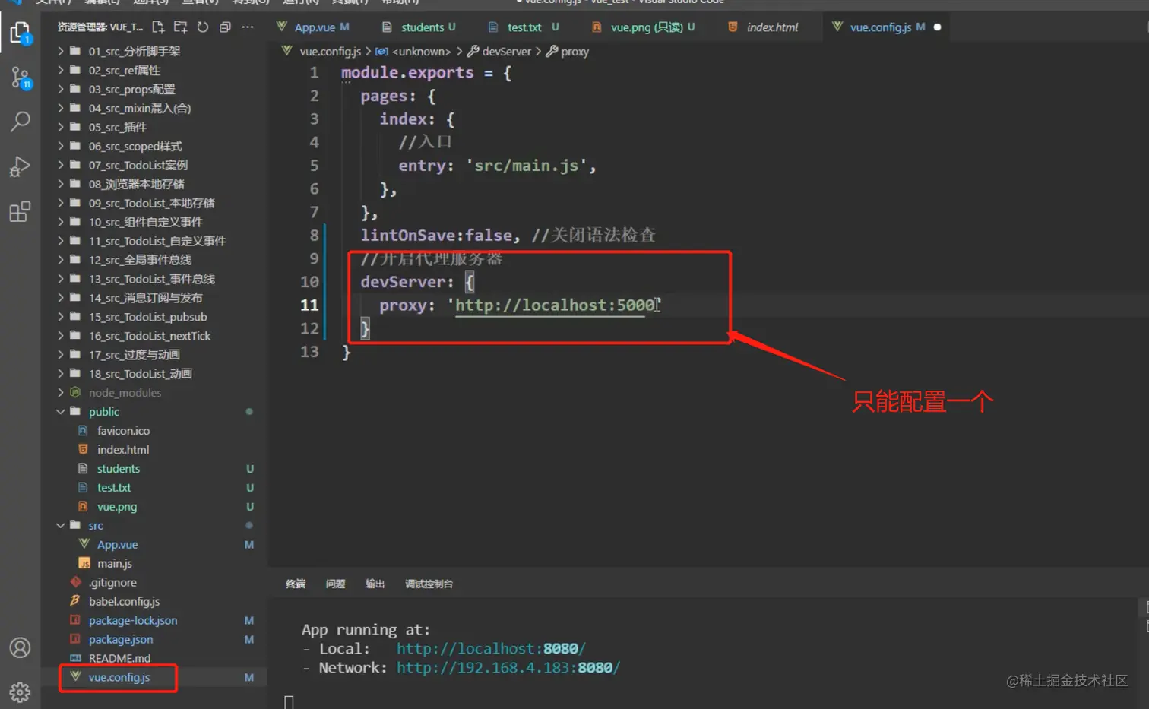Viewport: 1149px width, 709px height.
Task: Open the Explorer view in the activity bar
Action: click(x=20, y=33)
